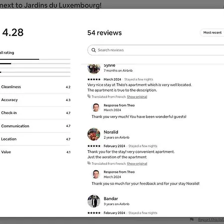Open the Most recent sort dropdown

pyautogui.click(x=212, y=32)
